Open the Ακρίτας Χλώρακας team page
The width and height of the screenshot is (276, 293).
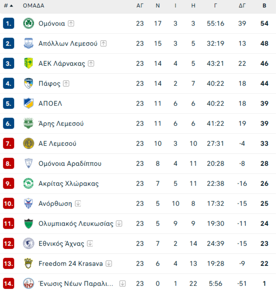tap(68, 184)
